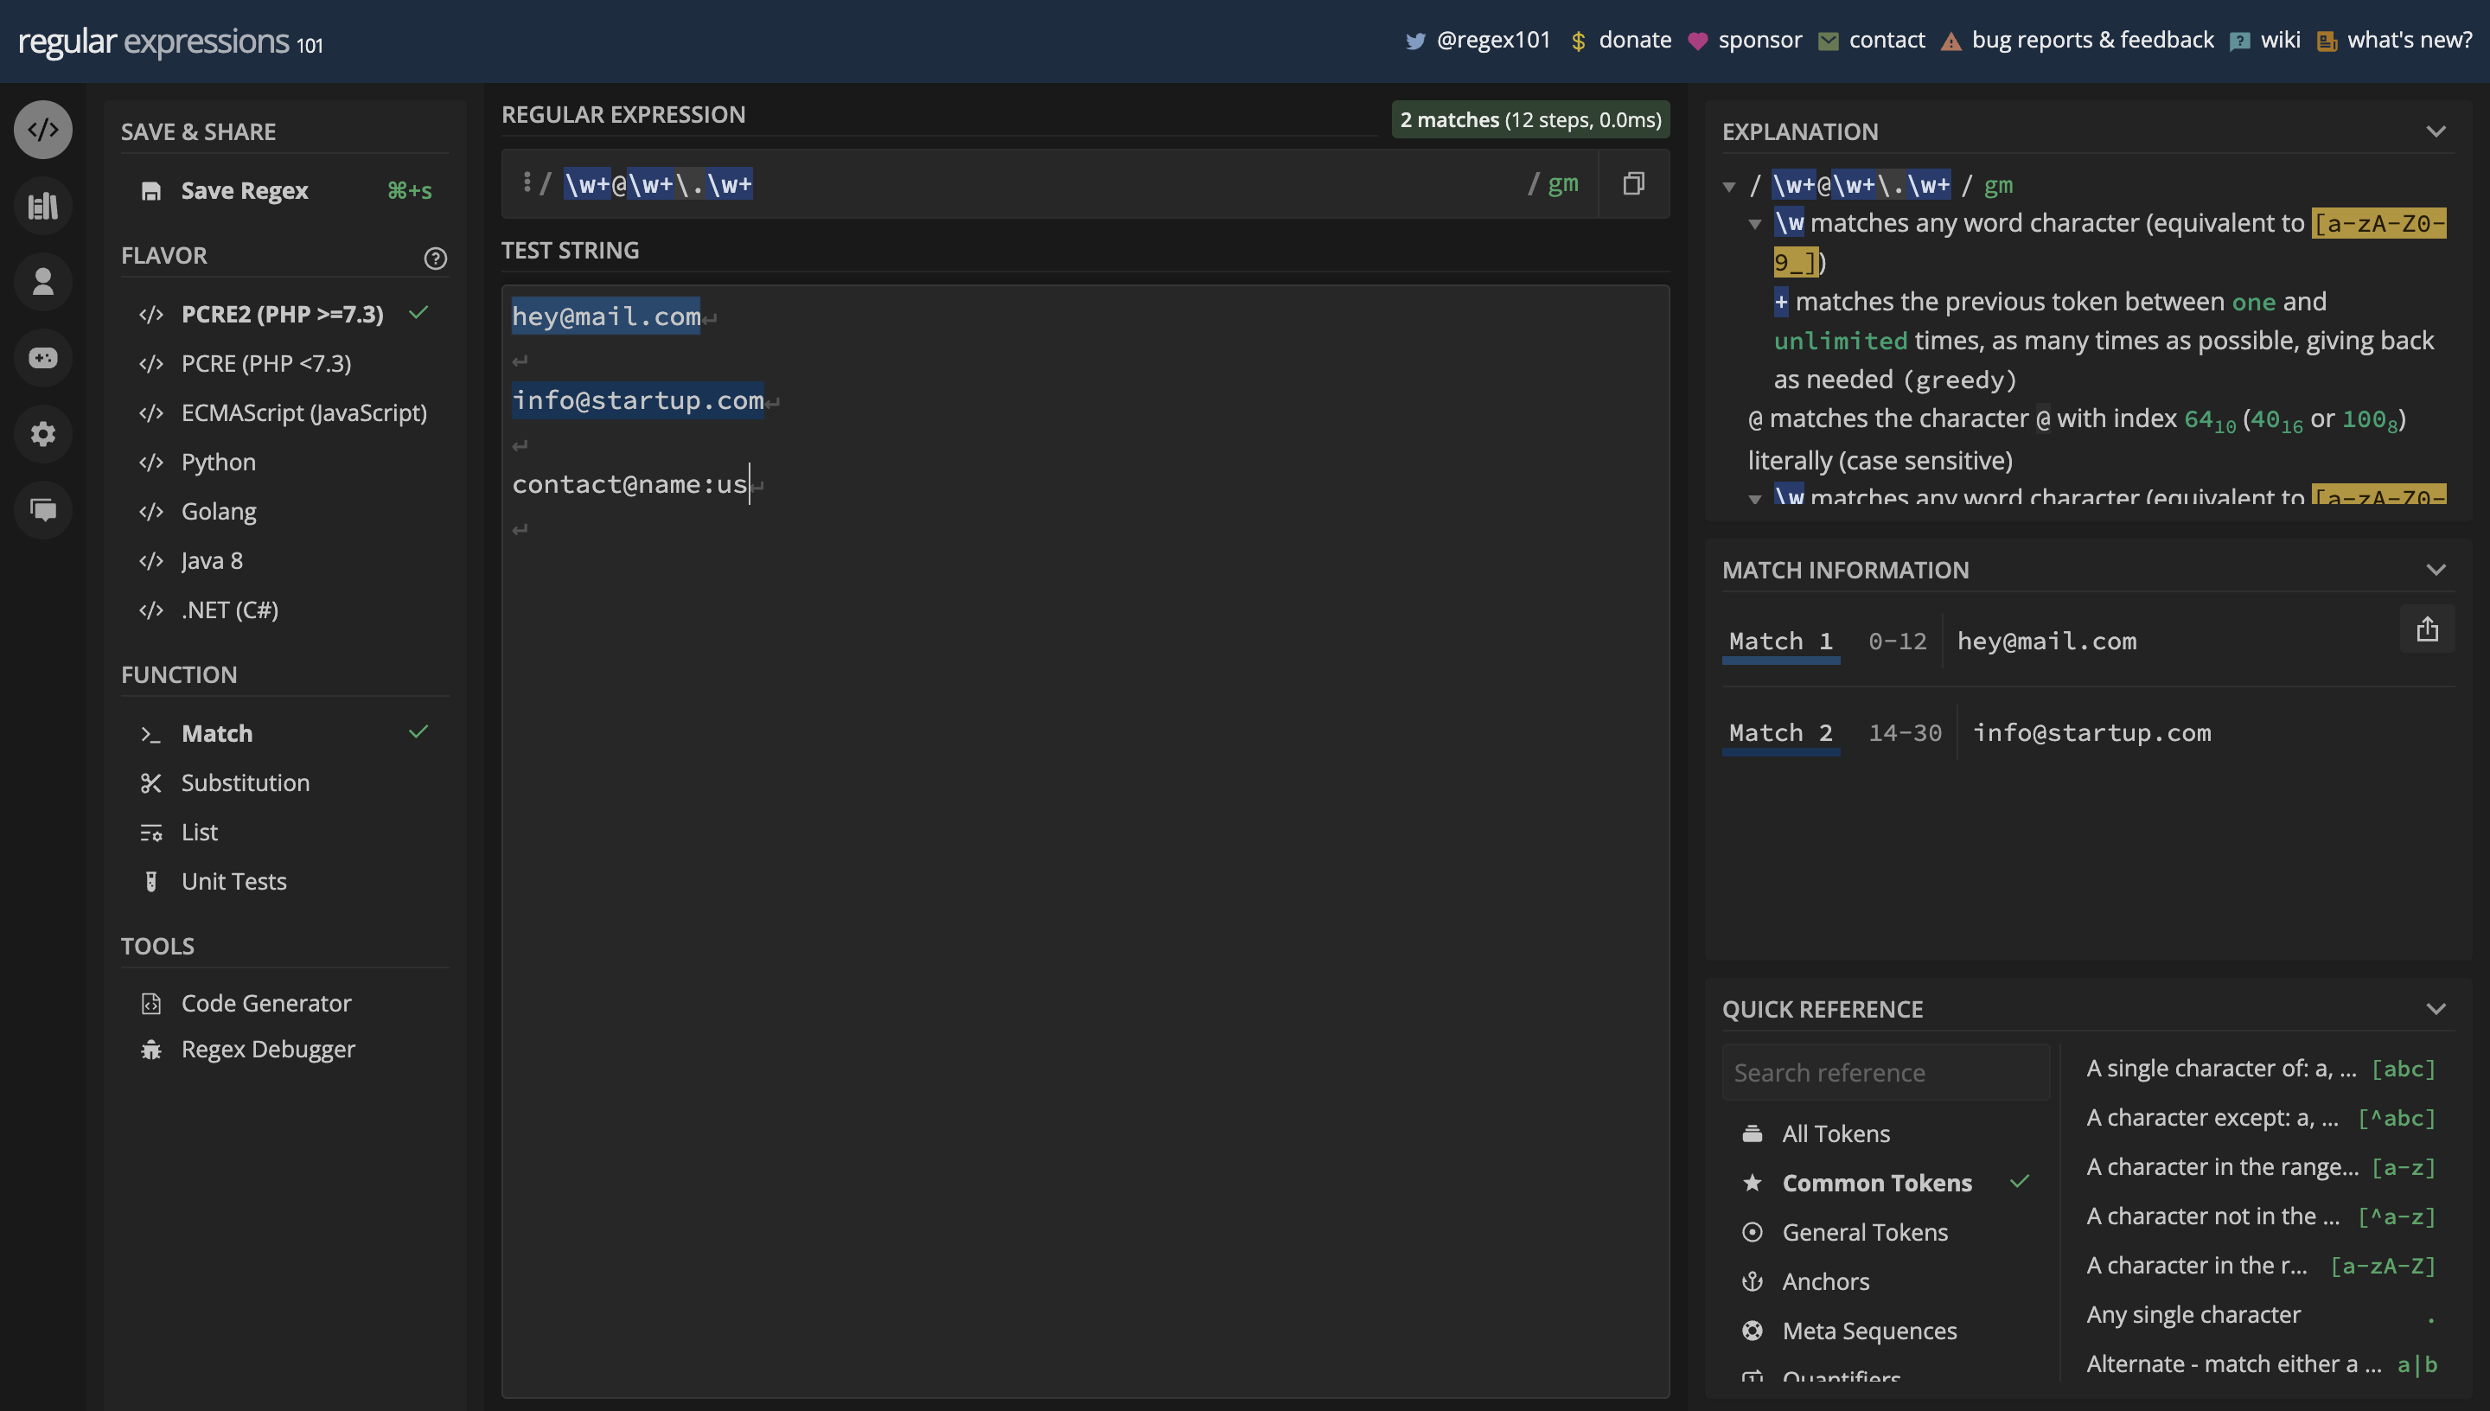2490x1411 pixels.
Task: Click the regex editor icon in the left sidebar
Action: click(42, 129)
